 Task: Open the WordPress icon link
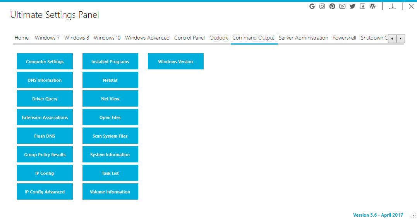click(372, 6)
